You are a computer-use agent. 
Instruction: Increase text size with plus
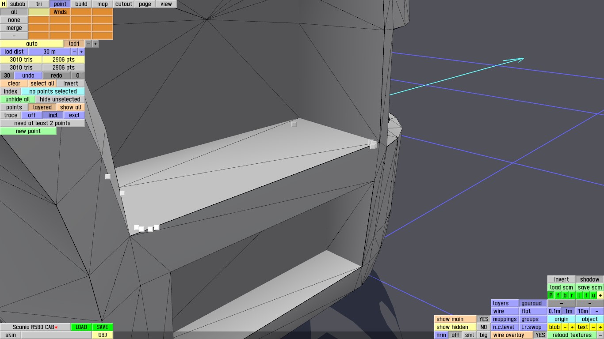[x=600, y=327]
